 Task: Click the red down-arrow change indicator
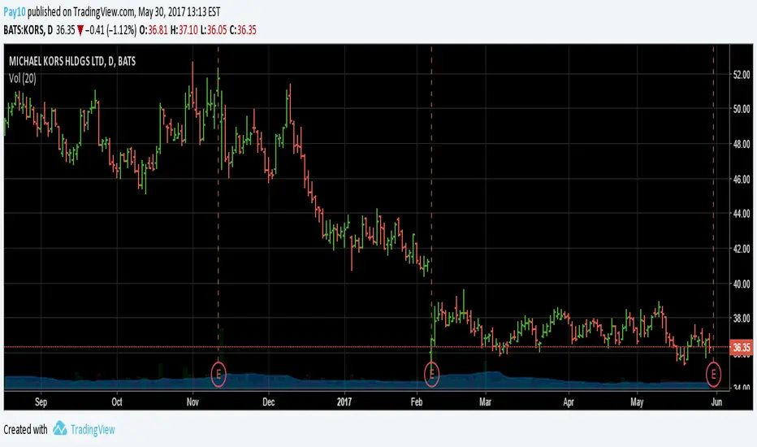(80, 30)
